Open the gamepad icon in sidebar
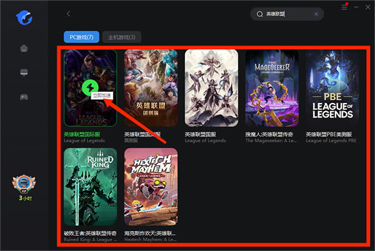 tap(24, 97)
